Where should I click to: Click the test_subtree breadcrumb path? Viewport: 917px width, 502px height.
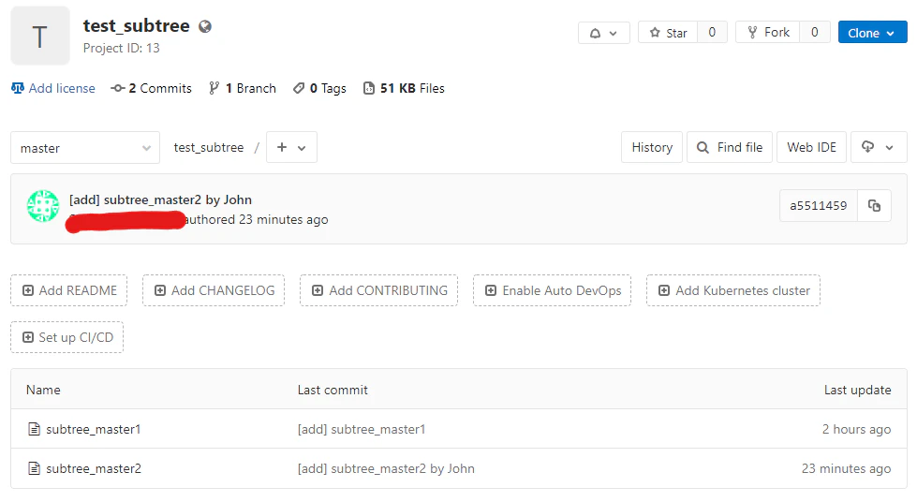[209, 147]
